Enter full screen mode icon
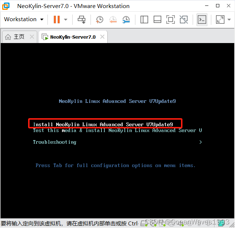The width and height of the screenshot is (235, 228). (x=170, y=20)
